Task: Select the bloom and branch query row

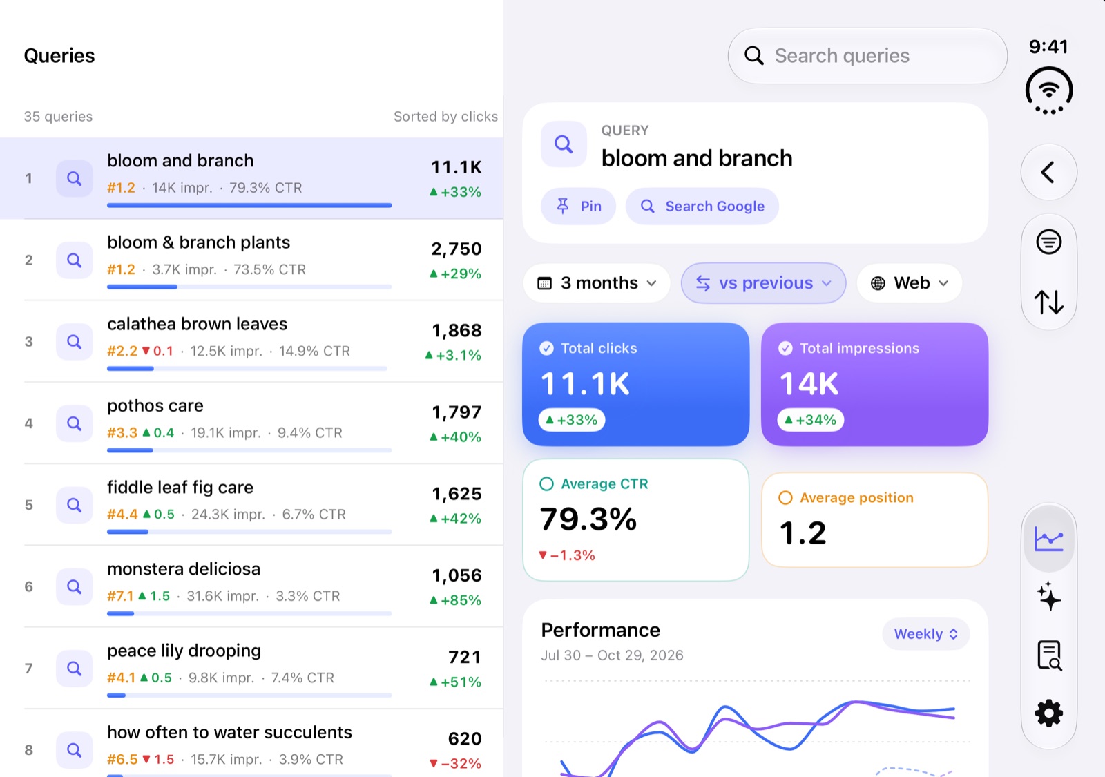Action: pos(251,178)
